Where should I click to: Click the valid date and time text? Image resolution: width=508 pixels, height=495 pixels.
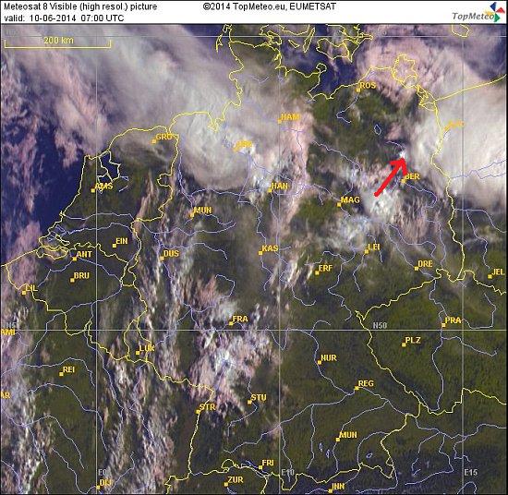tap(64, 18)
